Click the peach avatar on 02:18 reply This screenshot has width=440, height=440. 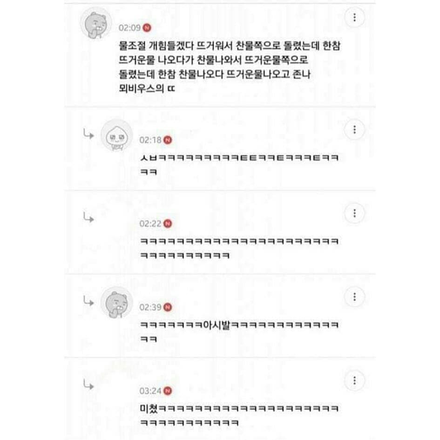click(117, 135)
